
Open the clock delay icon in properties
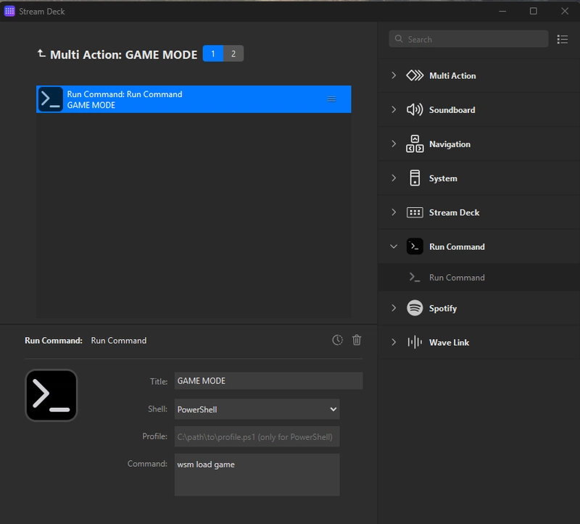tap(337, 340)
